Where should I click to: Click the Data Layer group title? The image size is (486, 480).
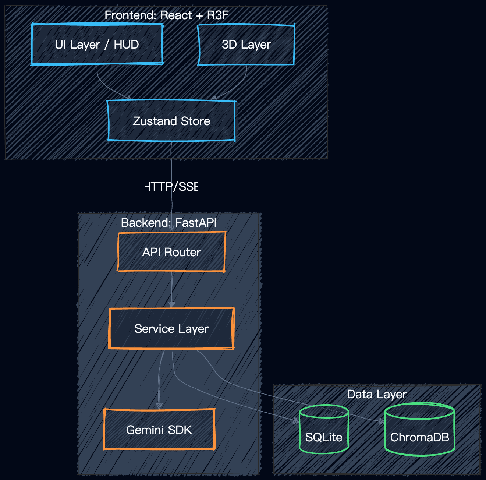[377, 394]
